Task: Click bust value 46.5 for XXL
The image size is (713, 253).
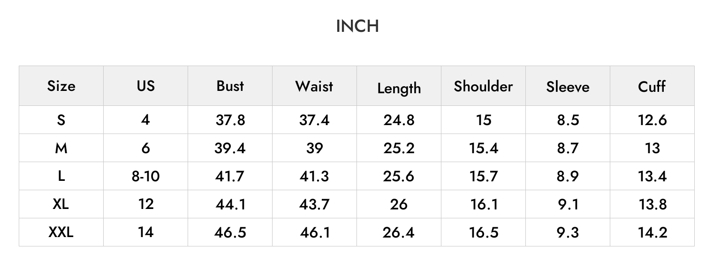Action: (x=230, y=232)
